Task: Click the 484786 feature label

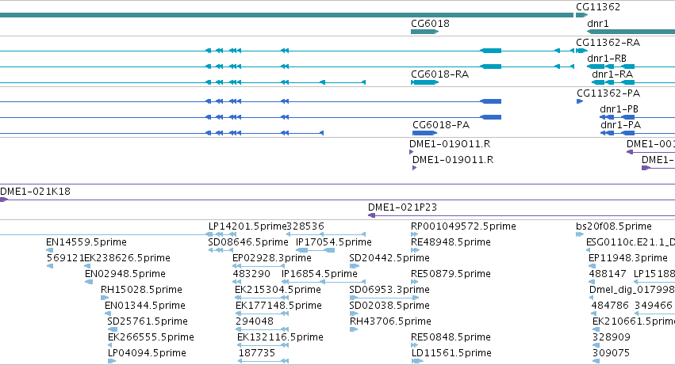Action: 610,306
